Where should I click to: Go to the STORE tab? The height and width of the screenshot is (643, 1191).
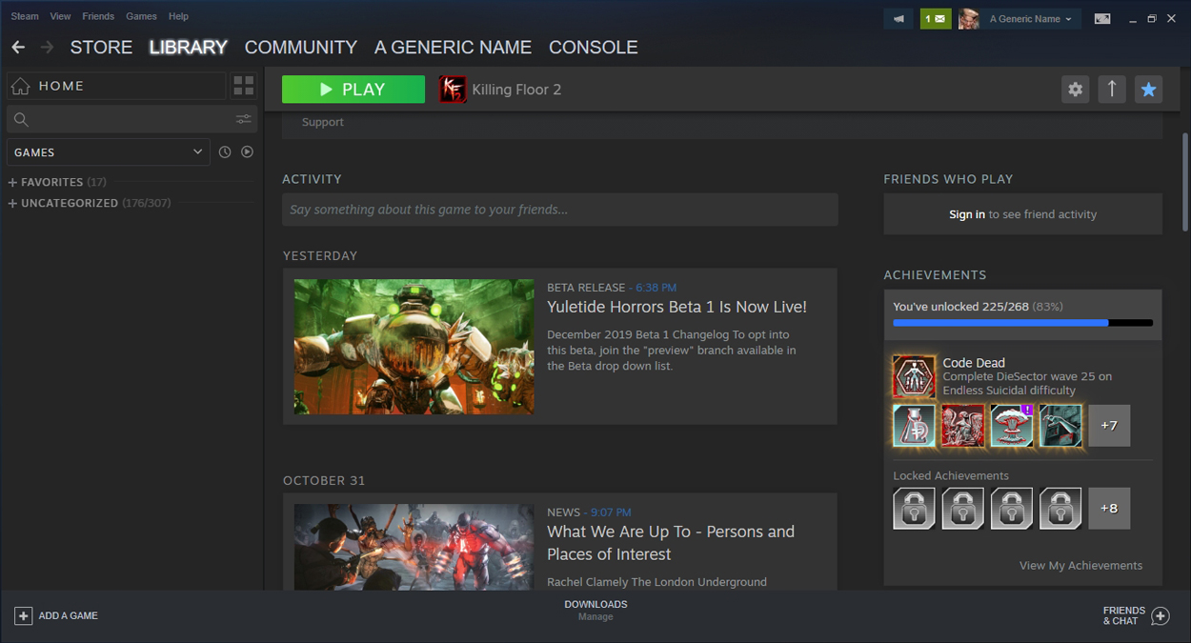(101, 47)
